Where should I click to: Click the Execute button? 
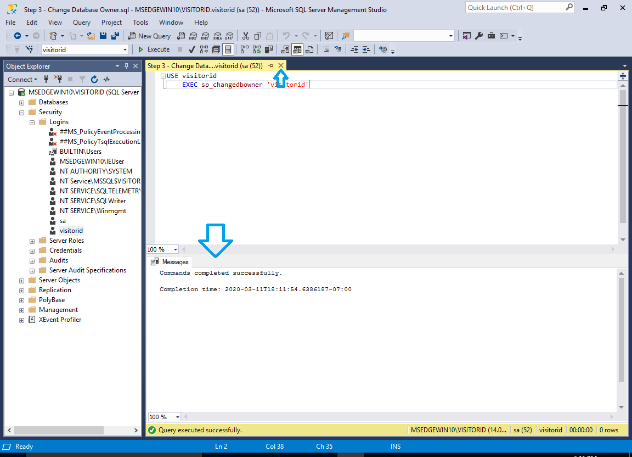pyautogui.click(x=154, y=49)
